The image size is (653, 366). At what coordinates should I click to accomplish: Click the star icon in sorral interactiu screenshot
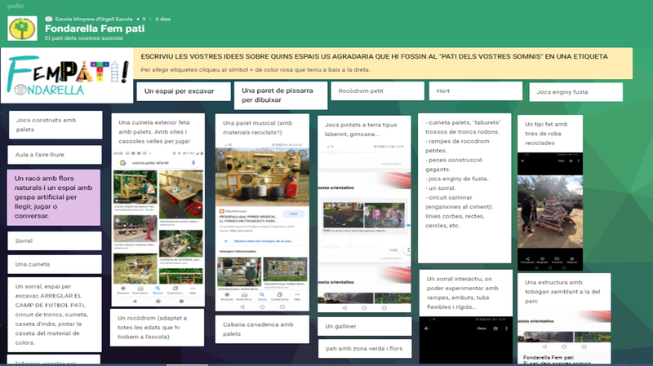tap(495, 329)
